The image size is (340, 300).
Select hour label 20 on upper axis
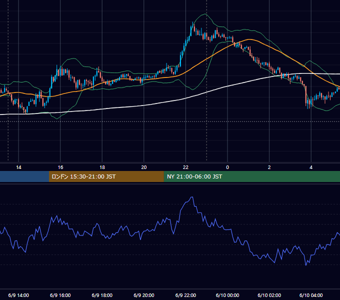click(144, 167)
